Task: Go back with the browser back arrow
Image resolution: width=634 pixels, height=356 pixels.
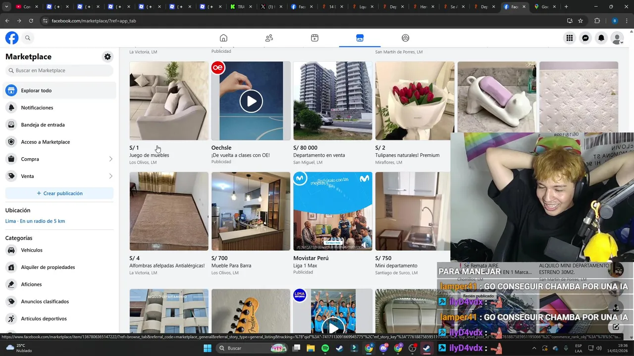Action: (x=7, y=21)
